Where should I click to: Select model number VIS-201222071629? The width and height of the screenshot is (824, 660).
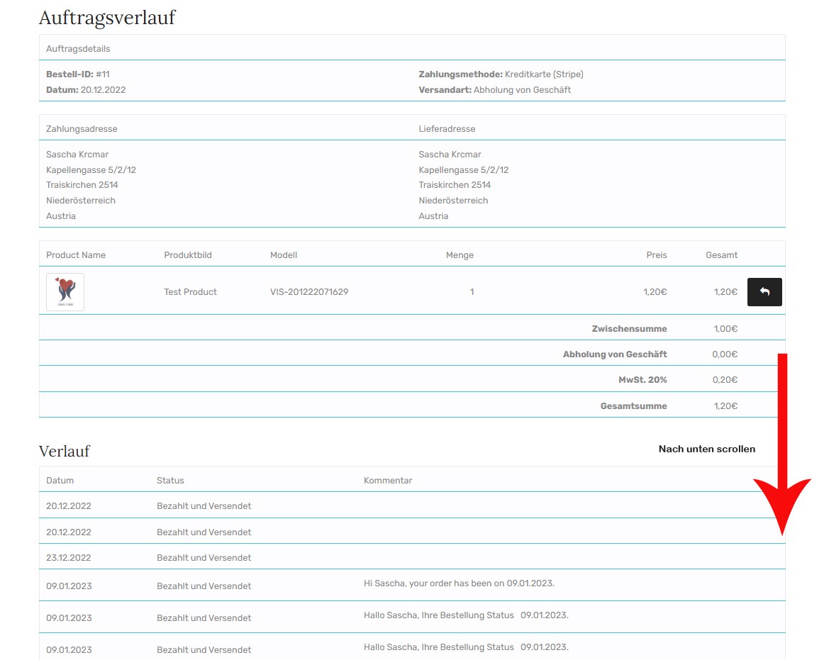309,292
